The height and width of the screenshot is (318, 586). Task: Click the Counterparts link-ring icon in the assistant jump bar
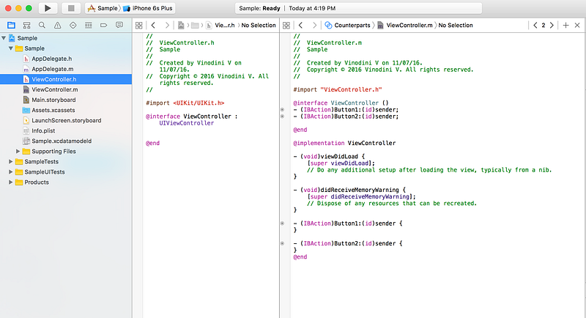tap(328, 26)
